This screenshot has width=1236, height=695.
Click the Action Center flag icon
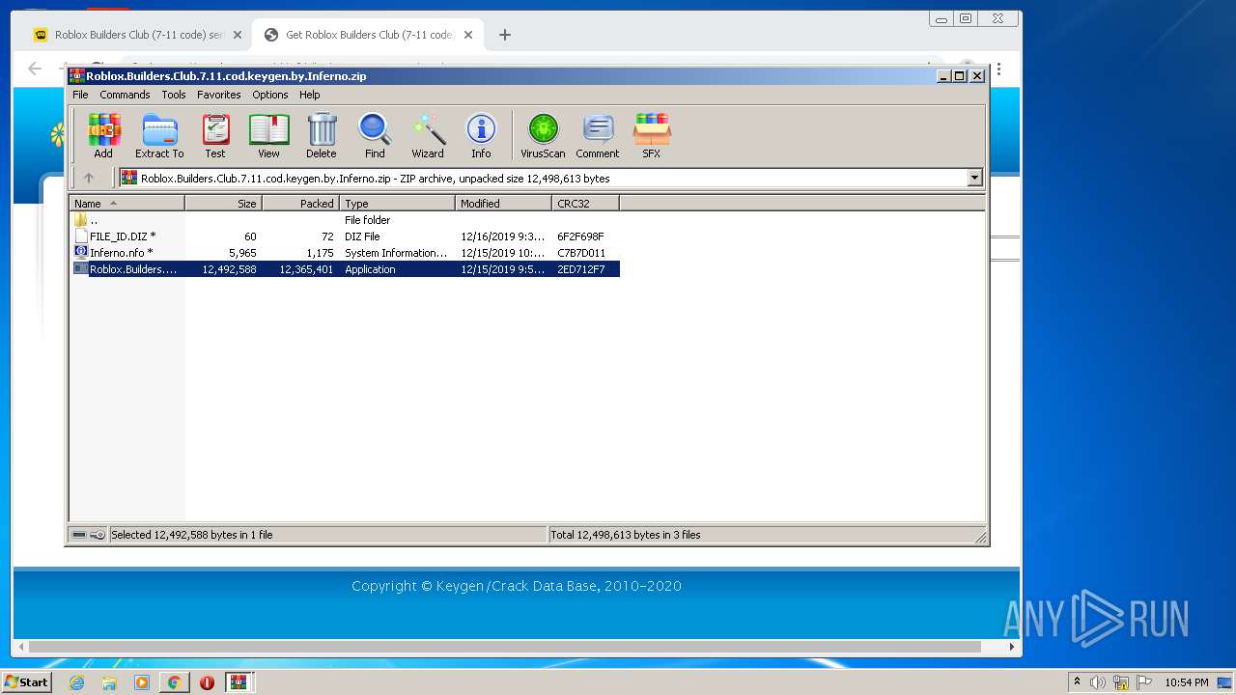[1144, 682]
